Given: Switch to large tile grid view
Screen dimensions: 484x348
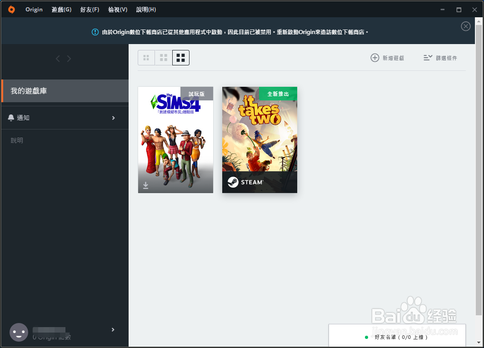Looking at the screenshot, I should 181,58.
